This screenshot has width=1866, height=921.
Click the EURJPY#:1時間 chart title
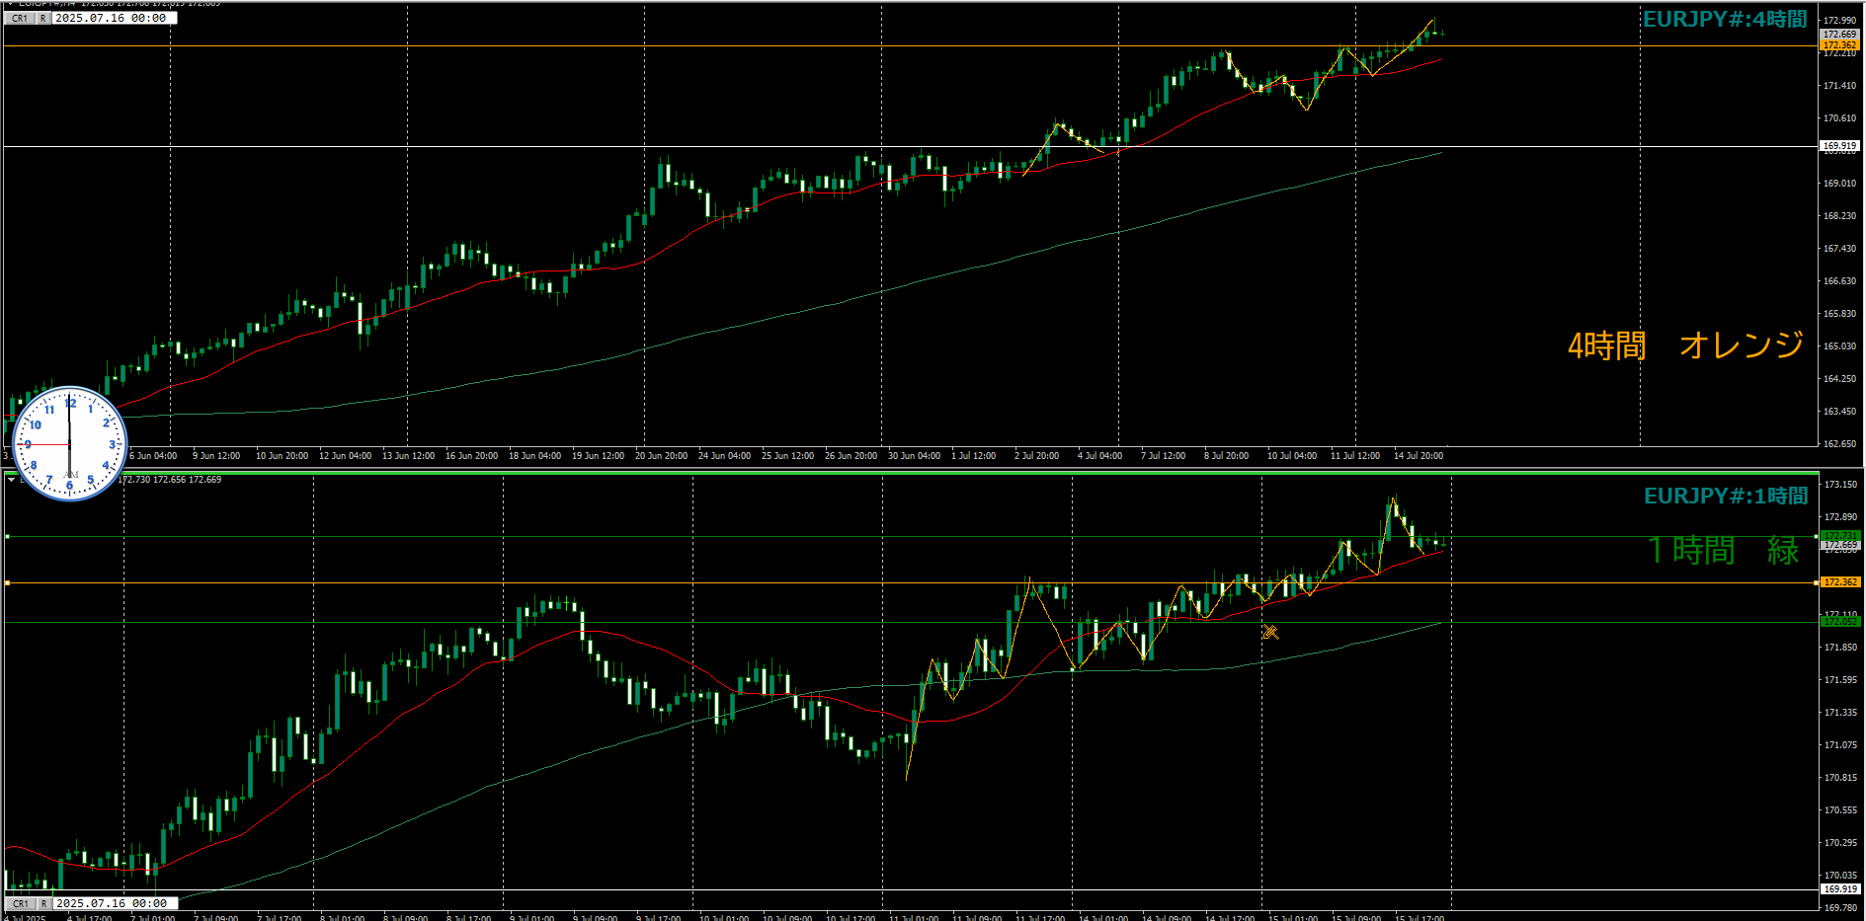click(x=1725, y=496)
